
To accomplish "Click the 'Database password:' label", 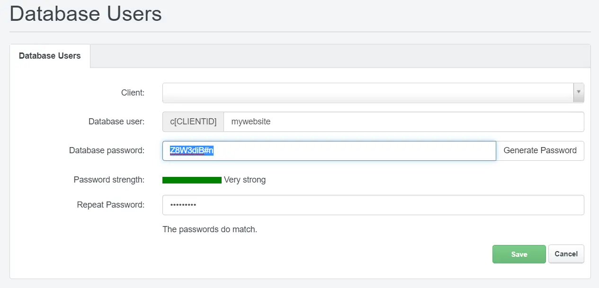I will [107, 150].
